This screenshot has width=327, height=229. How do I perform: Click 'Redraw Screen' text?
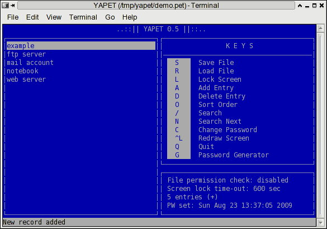(224, 138)
